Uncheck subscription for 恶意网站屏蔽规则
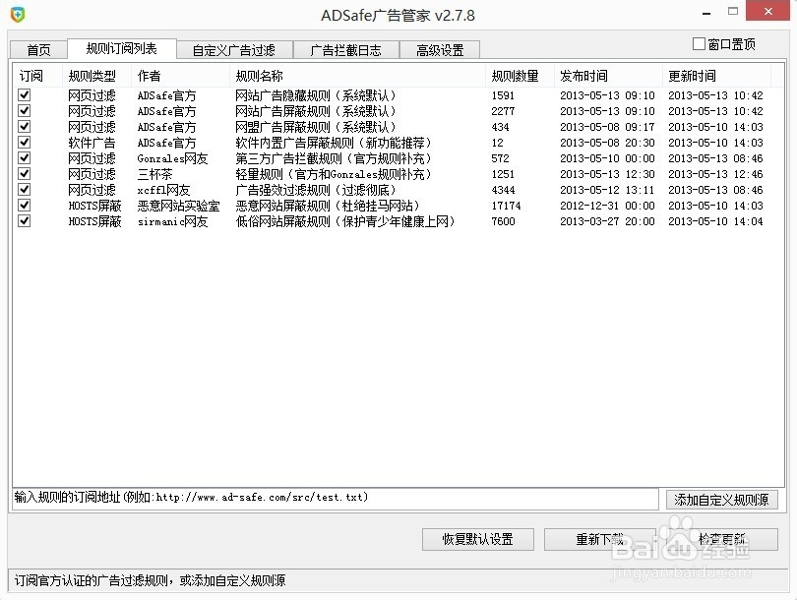 tap(24, 206)
